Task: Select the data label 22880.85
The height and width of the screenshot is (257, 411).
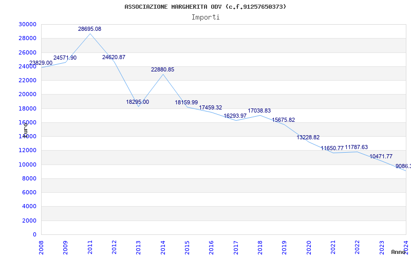Action: click(162, 70)
